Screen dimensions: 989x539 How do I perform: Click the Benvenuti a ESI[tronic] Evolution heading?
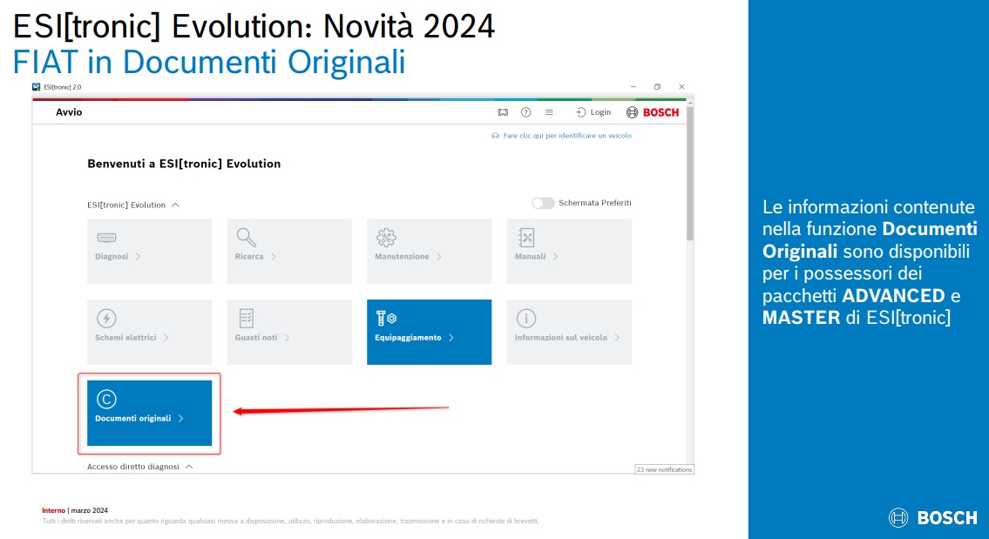[x=184, y=164]
